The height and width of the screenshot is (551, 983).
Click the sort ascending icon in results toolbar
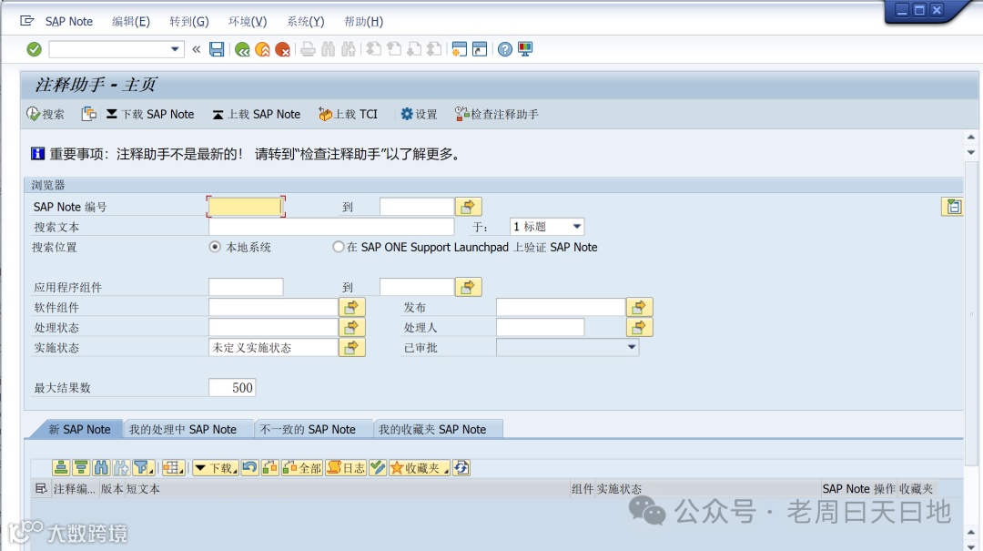click(61, 467)
